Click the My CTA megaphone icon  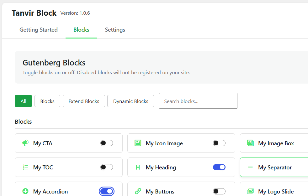pyautogui.click(x=25, y=143)
